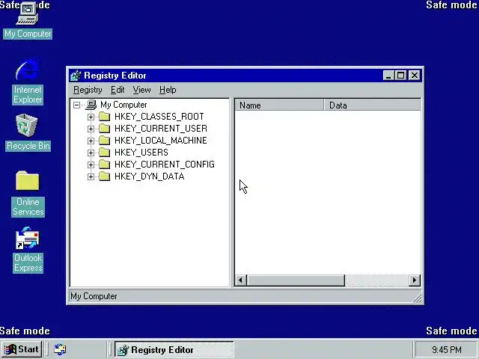Click the window resize grip in status bar
This screenshot has width=479, height=359.
(418, 298)
